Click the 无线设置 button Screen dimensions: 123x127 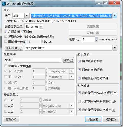coord(93,26)
